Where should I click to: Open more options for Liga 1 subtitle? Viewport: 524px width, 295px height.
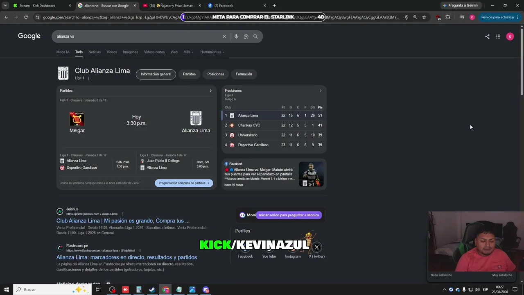[x=89, y=78]
